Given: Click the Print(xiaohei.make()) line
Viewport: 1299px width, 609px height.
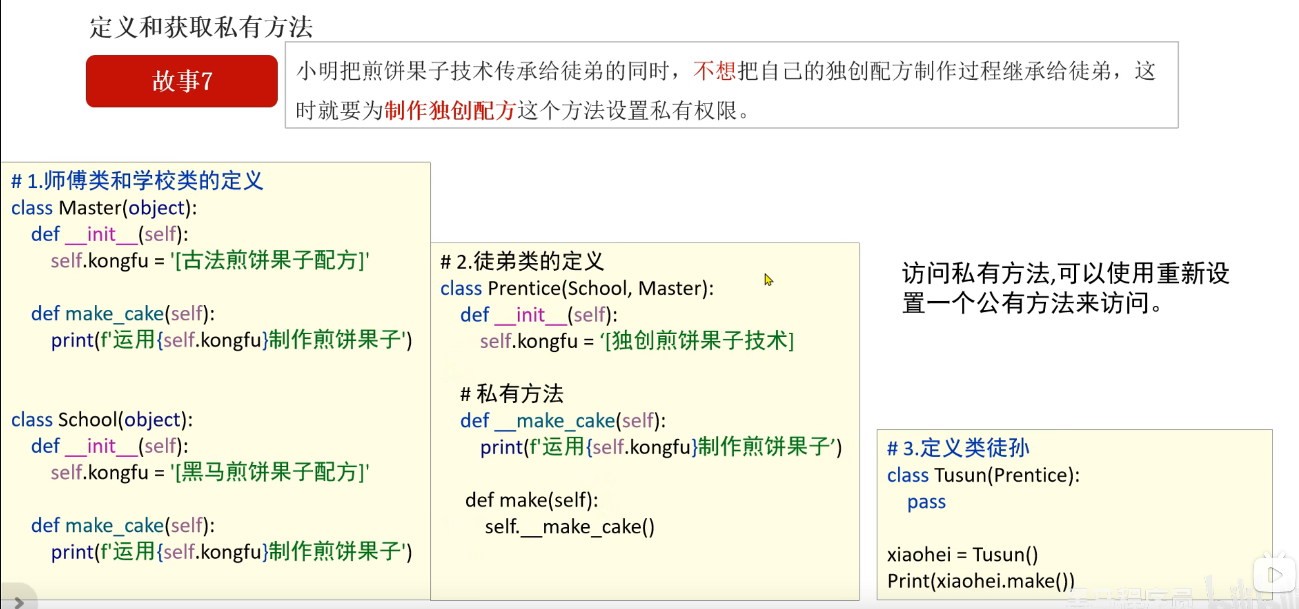Looking at the screenshot, I should pyautogui.click(x=980, y=581).
